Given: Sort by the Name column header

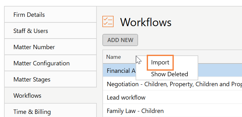Looking at the screenshot, I should pyautogui.click(x=114, y=57).
